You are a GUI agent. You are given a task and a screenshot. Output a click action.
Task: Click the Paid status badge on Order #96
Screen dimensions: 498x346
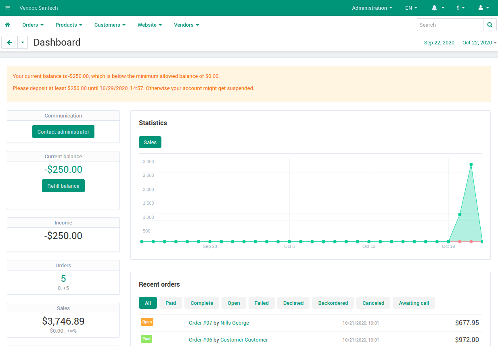coord(146,339)
